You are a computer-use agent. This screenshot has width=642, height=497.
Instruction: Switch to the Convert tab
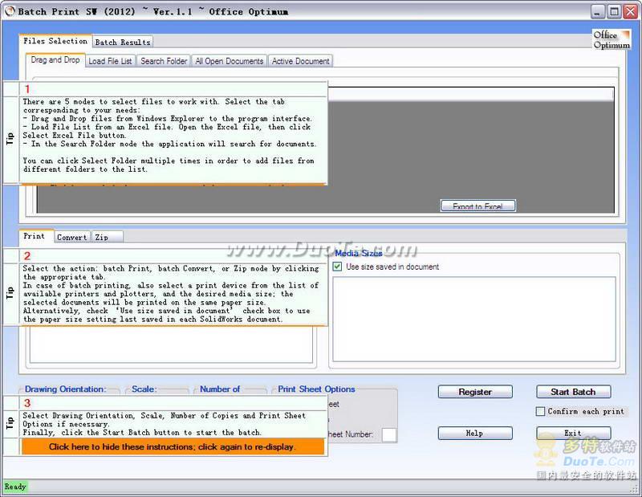[71, 237]
